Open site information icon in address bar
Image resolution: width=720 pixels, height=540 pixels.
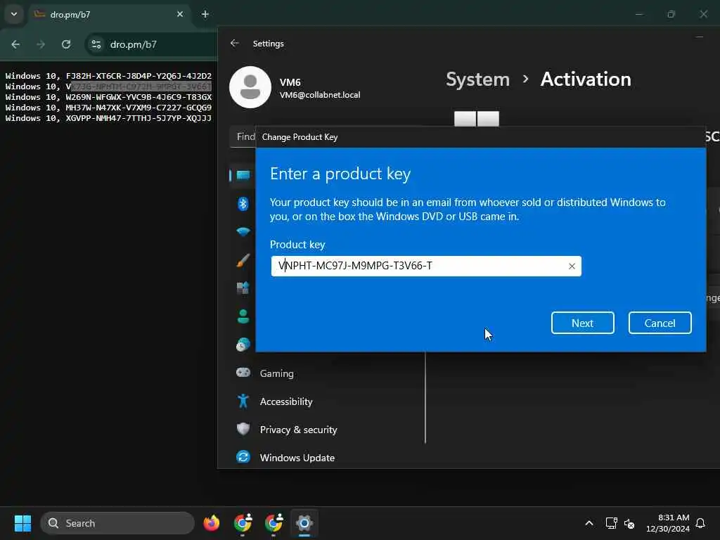96,44
